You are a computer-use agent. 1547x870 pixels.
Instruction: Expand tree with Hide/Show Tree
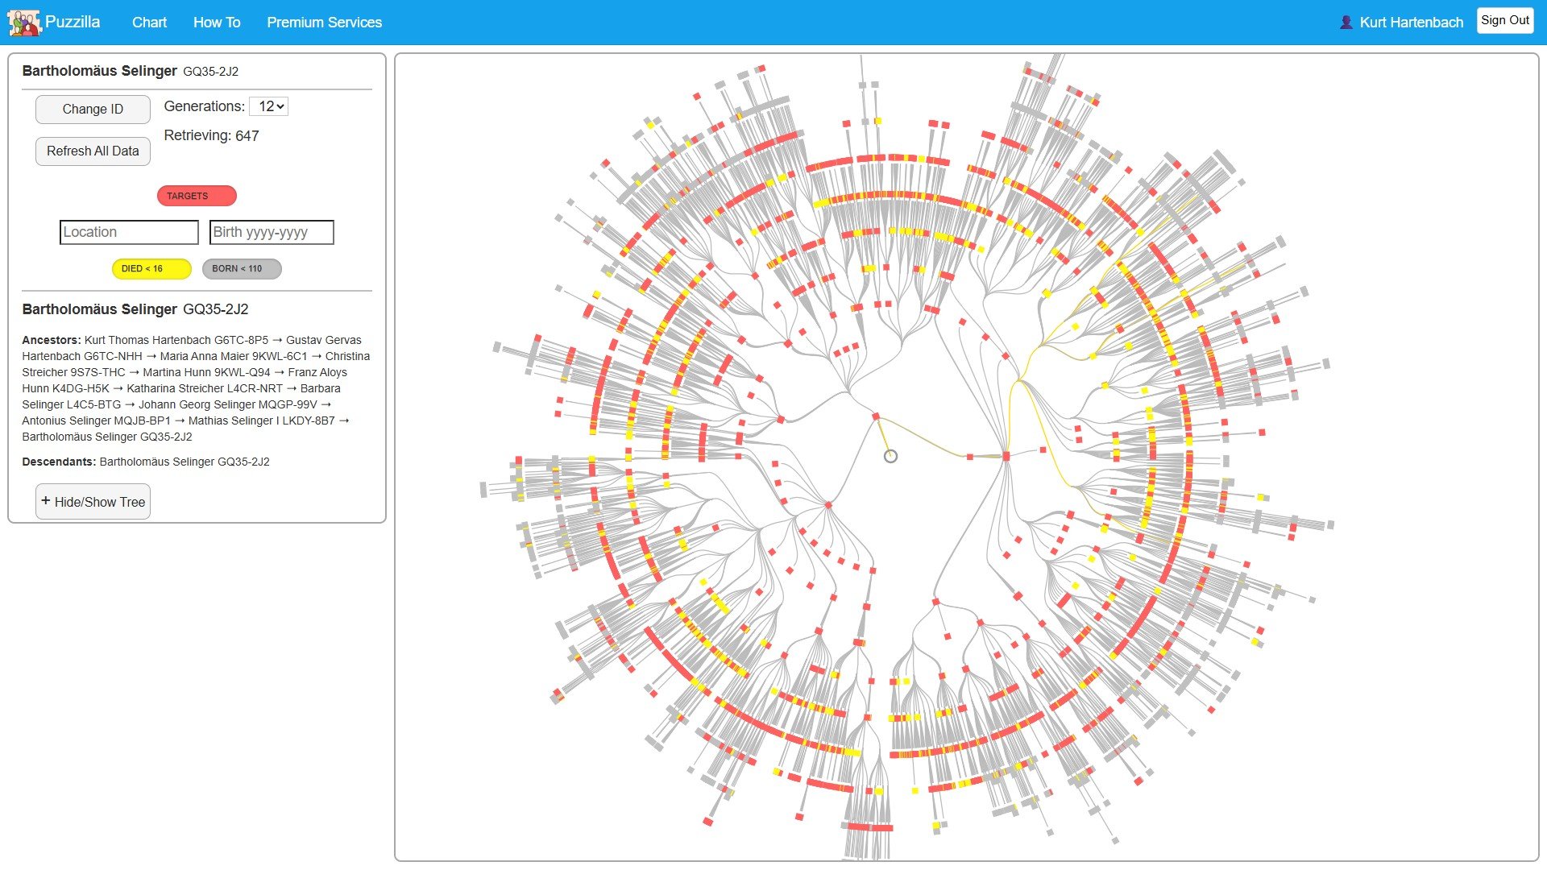pos(93,502)
